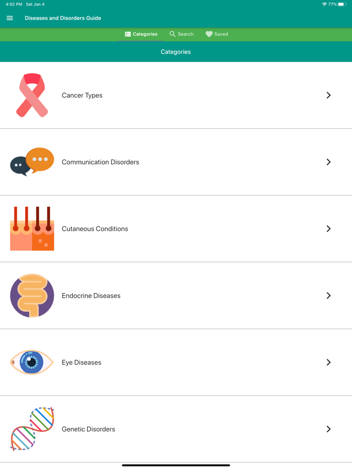Viewport: 352px width, 469px height.
Task: Click the intestine icon for Endocrine Diseases
Action: 32,295
